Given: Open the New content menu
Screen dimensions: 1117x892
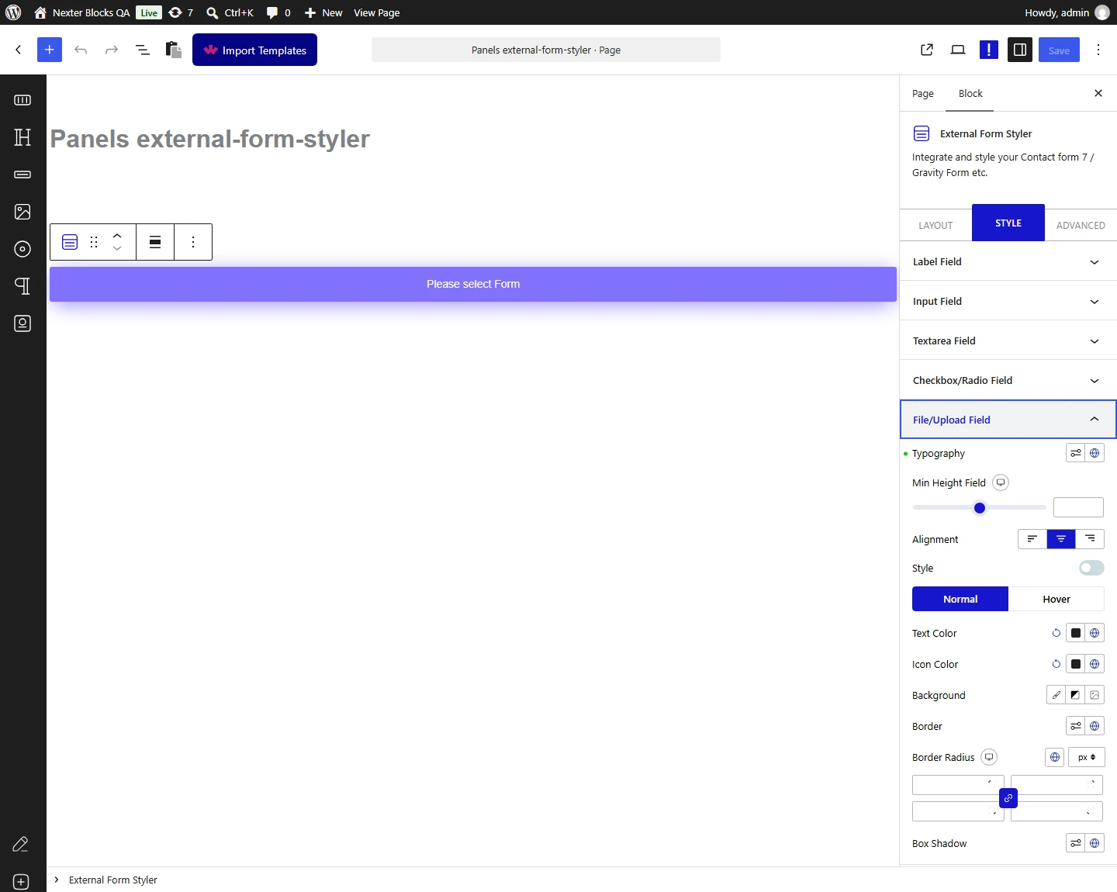Looking at the screenshot, I should 323,12.
